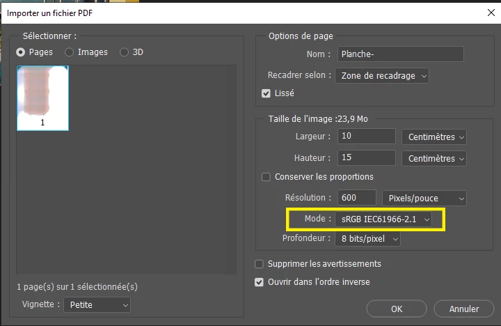Image resolution: width=501 pixels, height=326 pixels.
Task: Open the Vignette size dropdown
Action: tap(97, 305)
